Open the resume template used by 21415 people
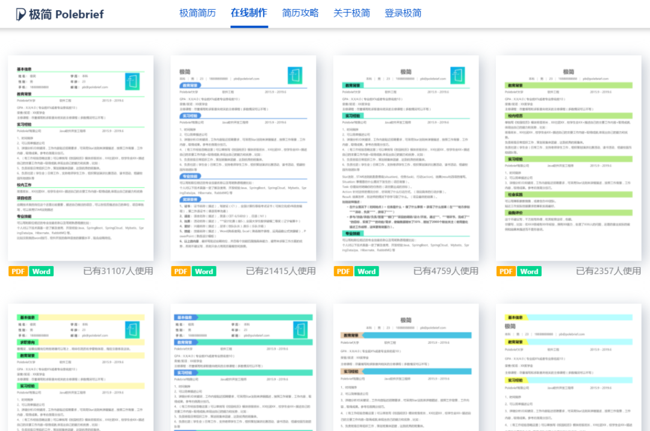 pos(243,158)
